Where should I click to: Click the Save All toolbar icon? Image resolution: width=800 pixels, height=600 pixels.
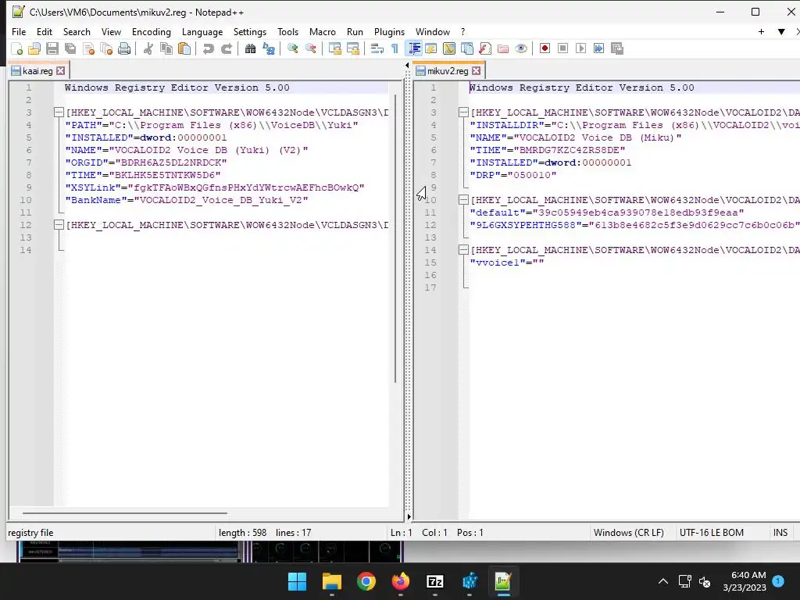70,48
